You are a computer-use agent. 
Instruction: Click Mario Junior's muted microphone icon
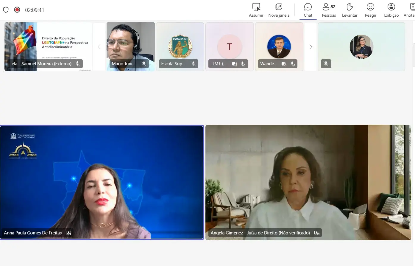[x=144, y=64]
